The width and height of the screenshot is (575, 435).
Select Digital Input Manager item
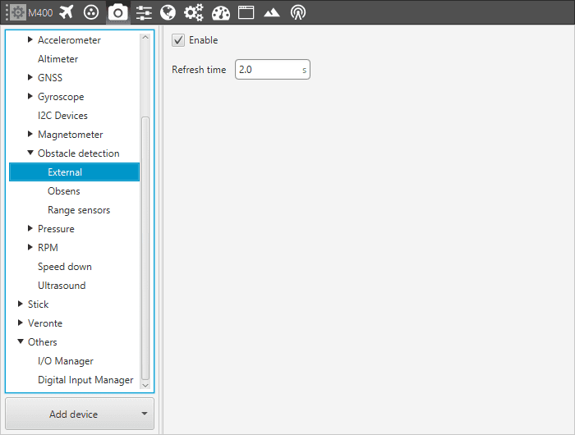85,380
